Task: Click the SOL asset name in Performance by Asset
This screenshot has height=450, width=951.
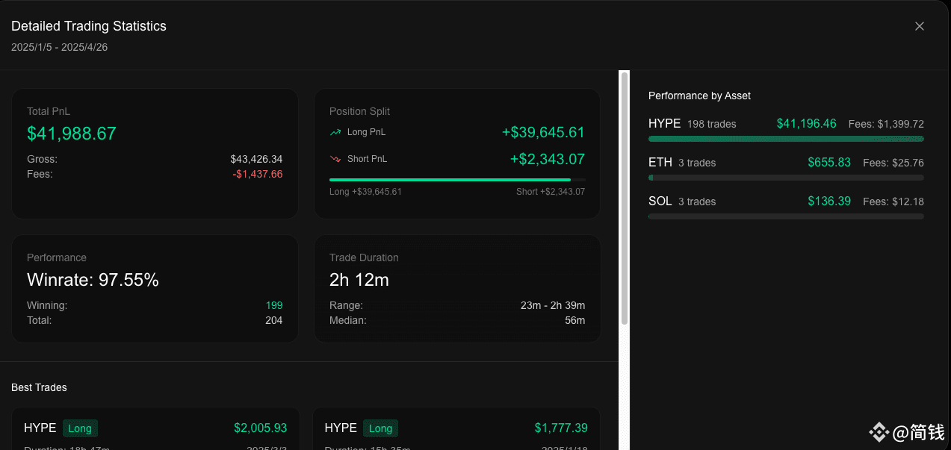Action: point(660,201)
